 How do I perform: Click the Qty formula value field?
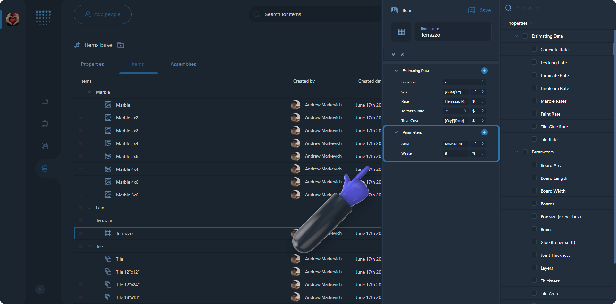(456, 92)
